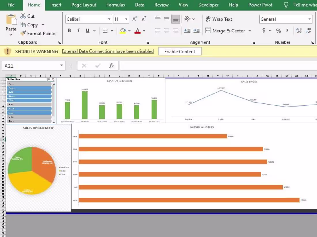Open the Power Pivot tab
Viewport: 317px width, 237px height.
click(260, 5)
